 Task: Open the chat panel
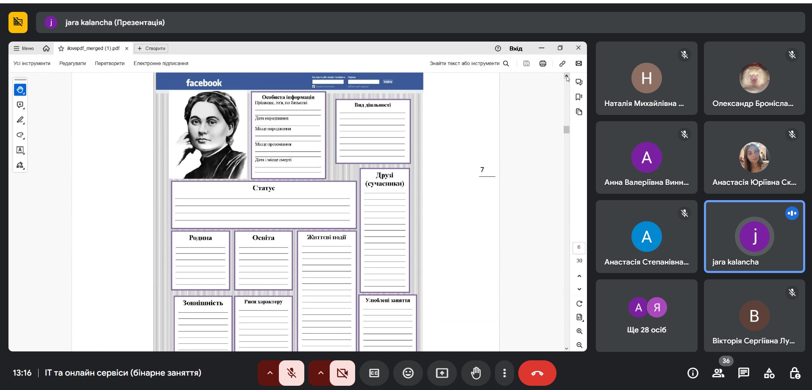pos(744,373)
